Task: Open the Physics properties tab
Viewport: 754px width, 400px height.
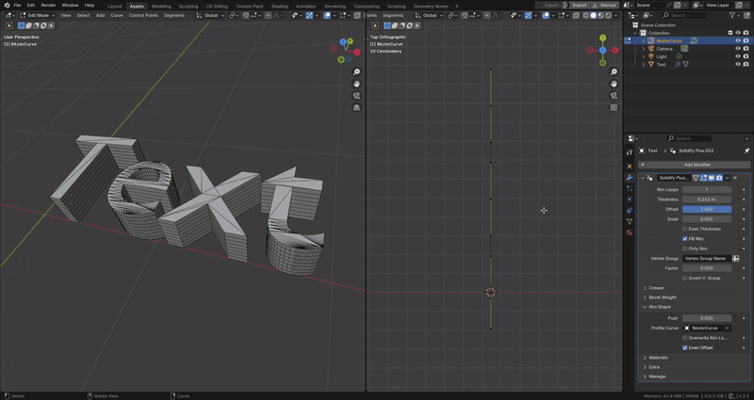Action: click(x=630, y=200)
